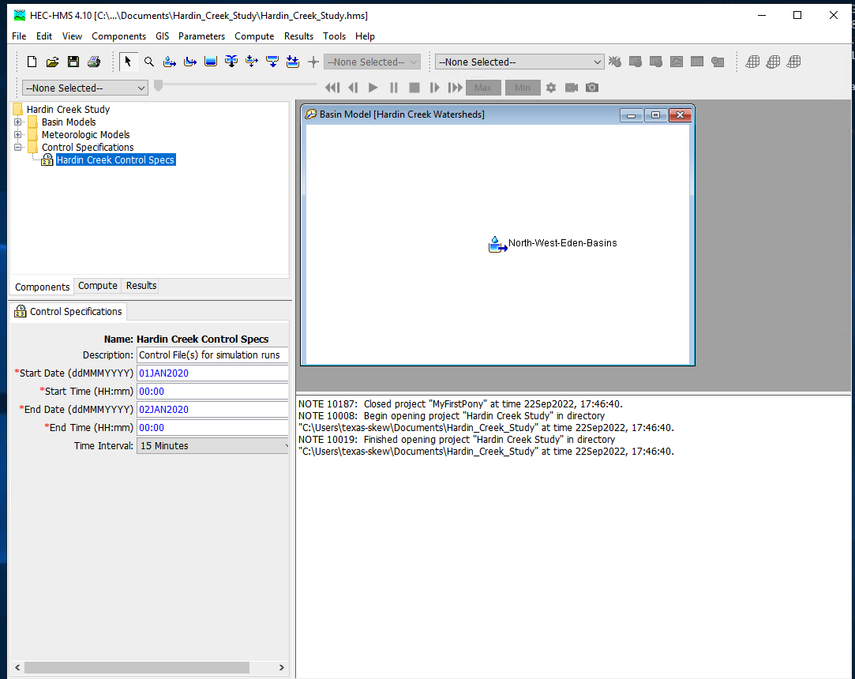This screenshot has height=679, width=855.
Task: Open the results table grid icon
Action: (697, 62)
